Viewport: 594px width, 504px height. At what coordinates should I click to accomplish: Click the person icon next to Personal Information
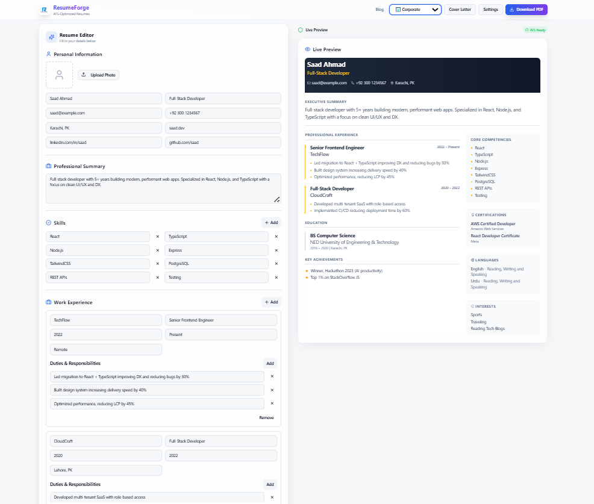[x=48, y=54]
